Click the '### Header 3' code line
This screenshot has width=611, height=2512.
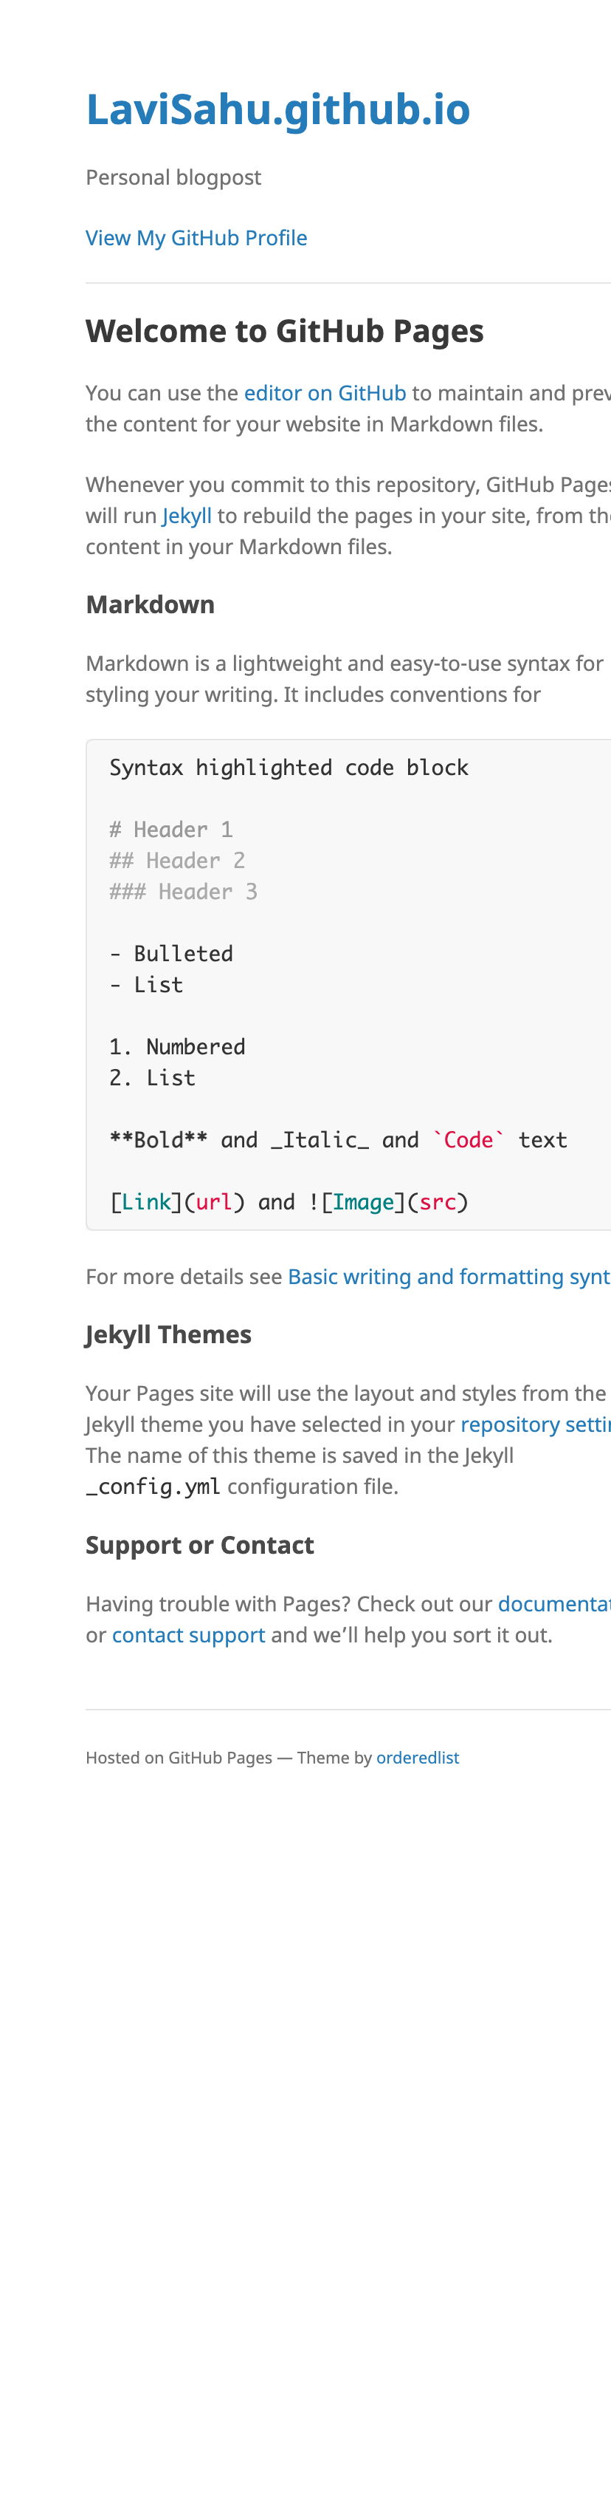[x=183, y=891]
